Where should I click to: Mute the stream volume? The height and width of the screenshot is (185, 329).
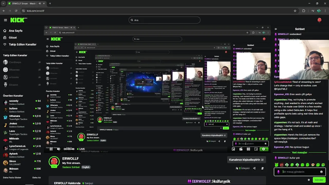(x=59, y=149)
